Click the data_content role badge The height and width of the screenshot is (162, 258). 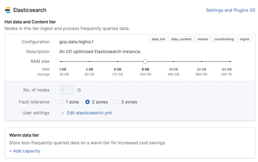(x=181, y=39)
